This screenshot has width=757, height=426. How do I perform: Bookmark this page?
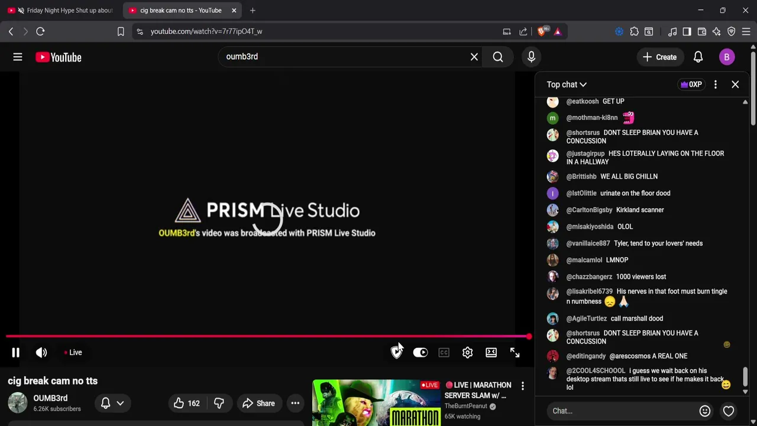pyautogui.click(x=121, y=31)
